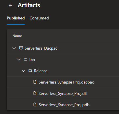Collapse the Serverless_Dacpac artifact chevron
Screen dimensions: 119x114
pos(14,48)
